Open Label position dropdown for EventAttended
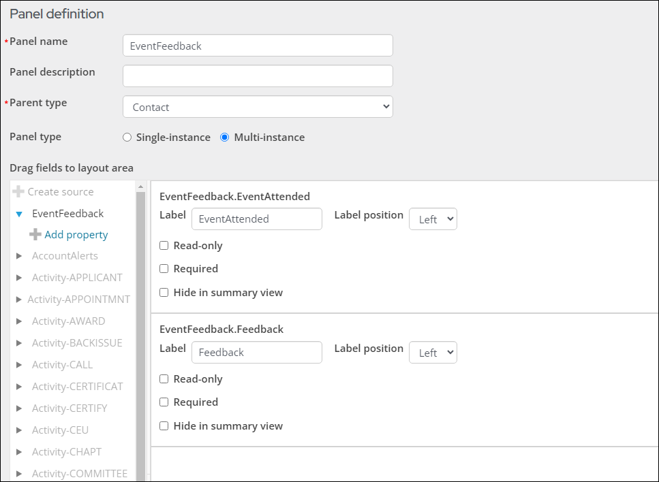Viewport: 659px width, 482px height. pos(433,219)
